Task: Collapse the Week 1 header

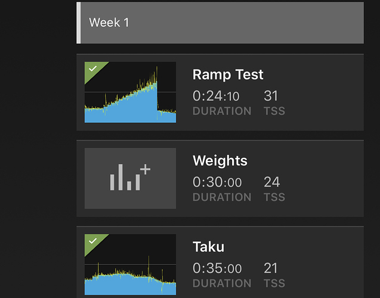Action: click(x=220, y=23)
